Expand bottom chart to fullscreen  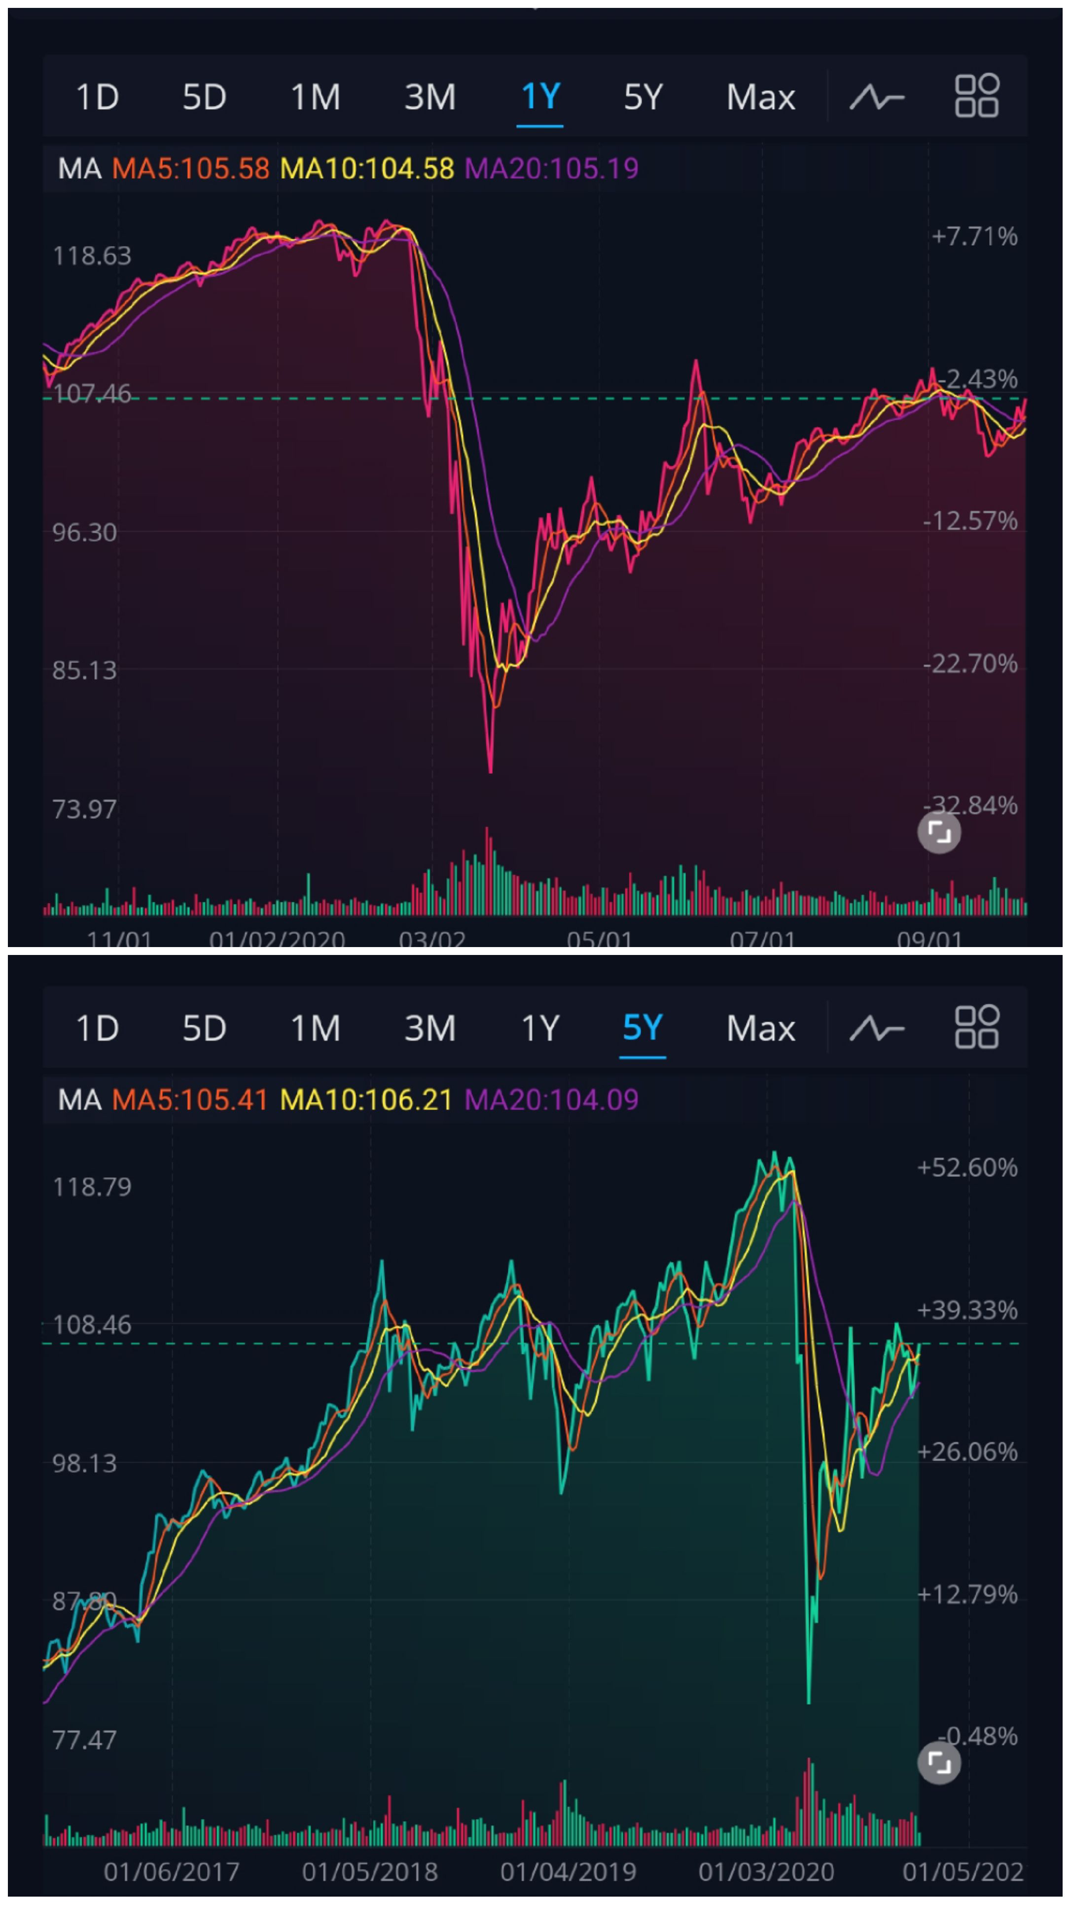point(939,1763)
